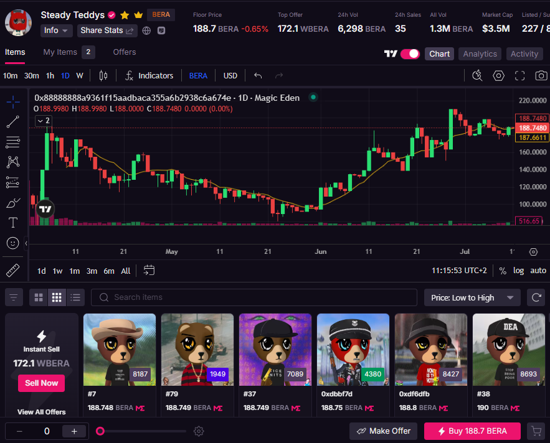This screenshot has height=443, width=550.
Task: Undo the last chart action
Action: pos(258,75)
